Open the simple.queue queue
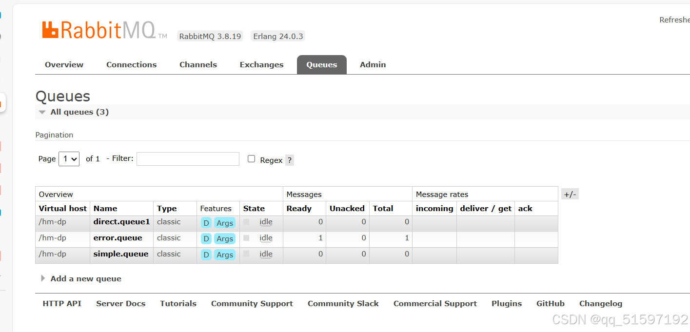Viewport: 690px width, 332px height. (x=121, y=254)
